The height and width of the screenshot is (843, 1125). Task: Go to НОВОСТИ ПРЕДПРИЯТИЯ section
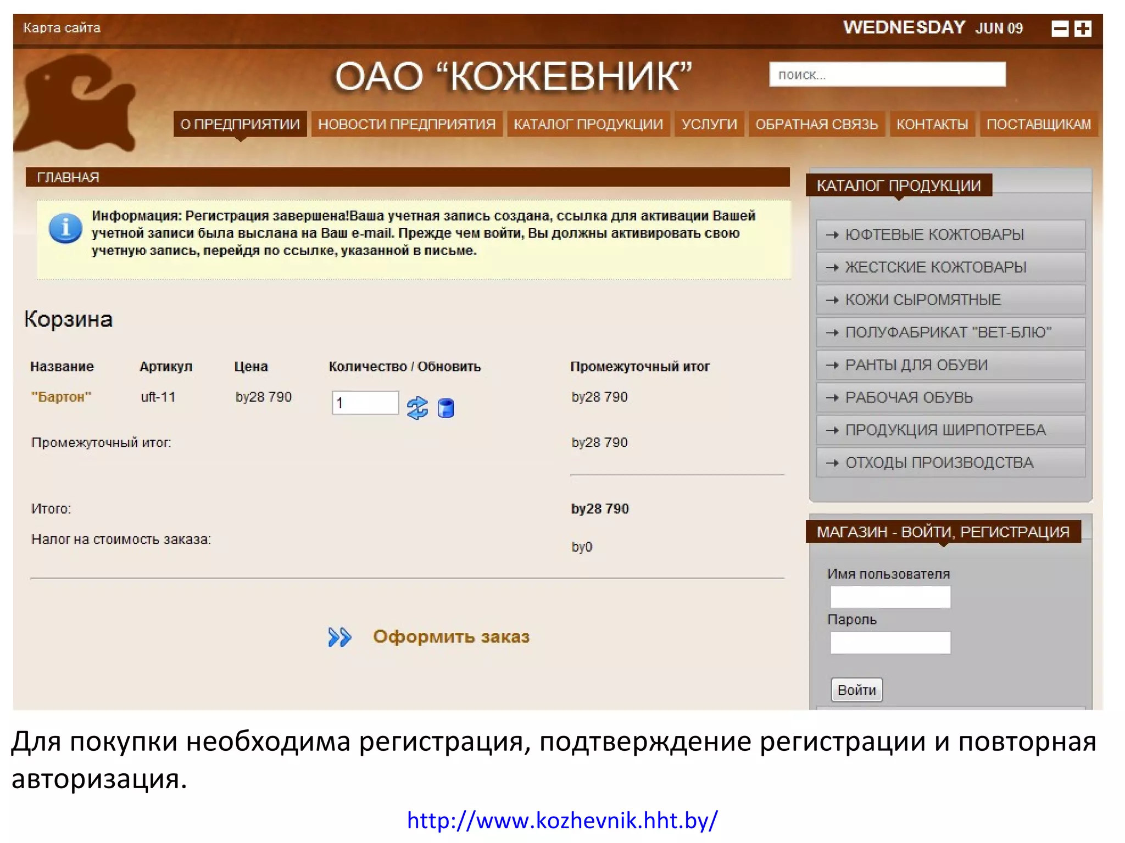coord(407,124)
